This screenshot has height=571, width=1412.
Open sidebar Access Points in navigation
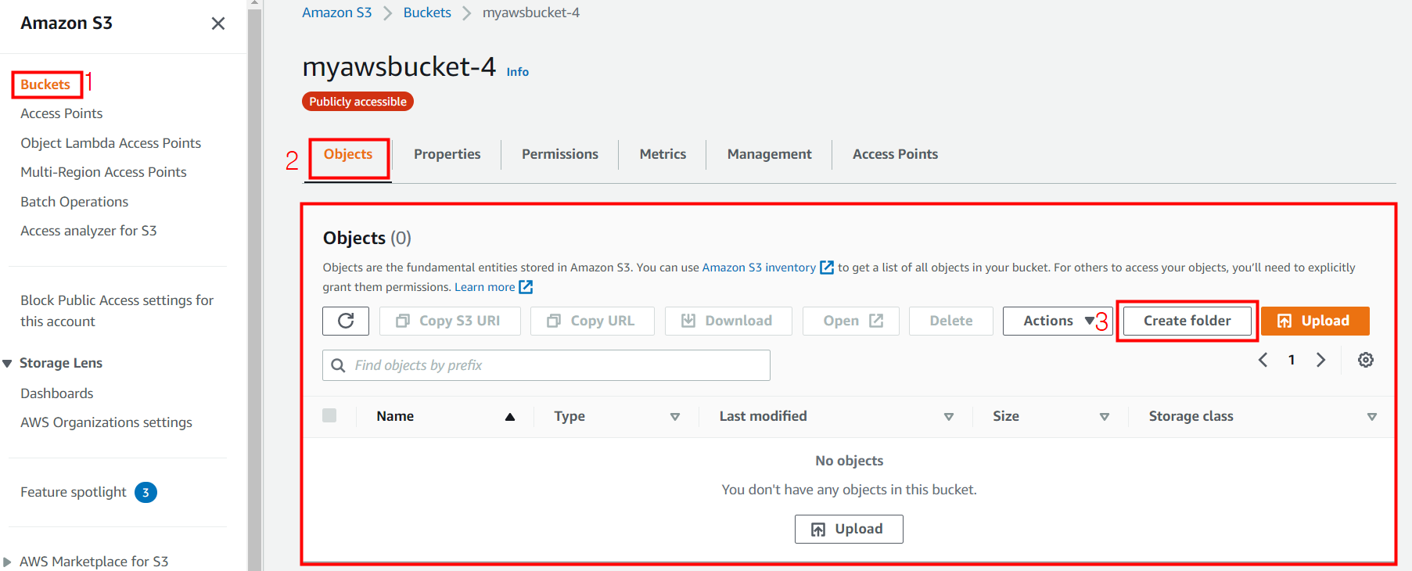[62, 113]
